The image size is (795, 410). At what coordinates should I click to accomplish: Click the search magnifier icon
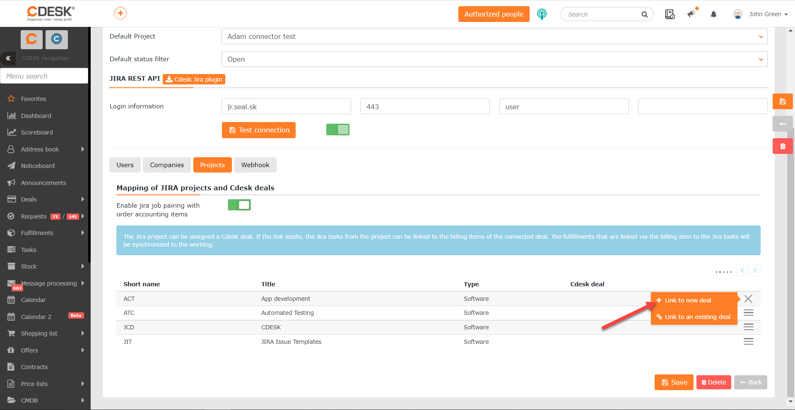pyautogui.click(x=644, y=14)
